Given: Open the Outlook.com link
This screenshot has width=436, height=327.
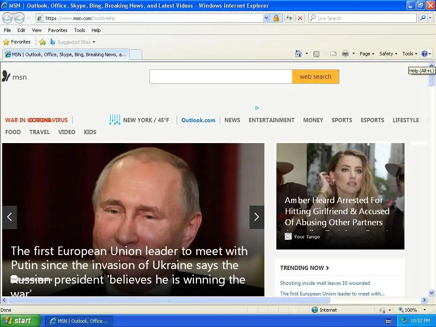Looking at the screenshot, I should coord(198,120).
